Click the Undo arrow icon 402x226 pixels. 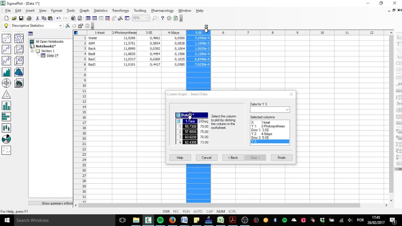58,18
